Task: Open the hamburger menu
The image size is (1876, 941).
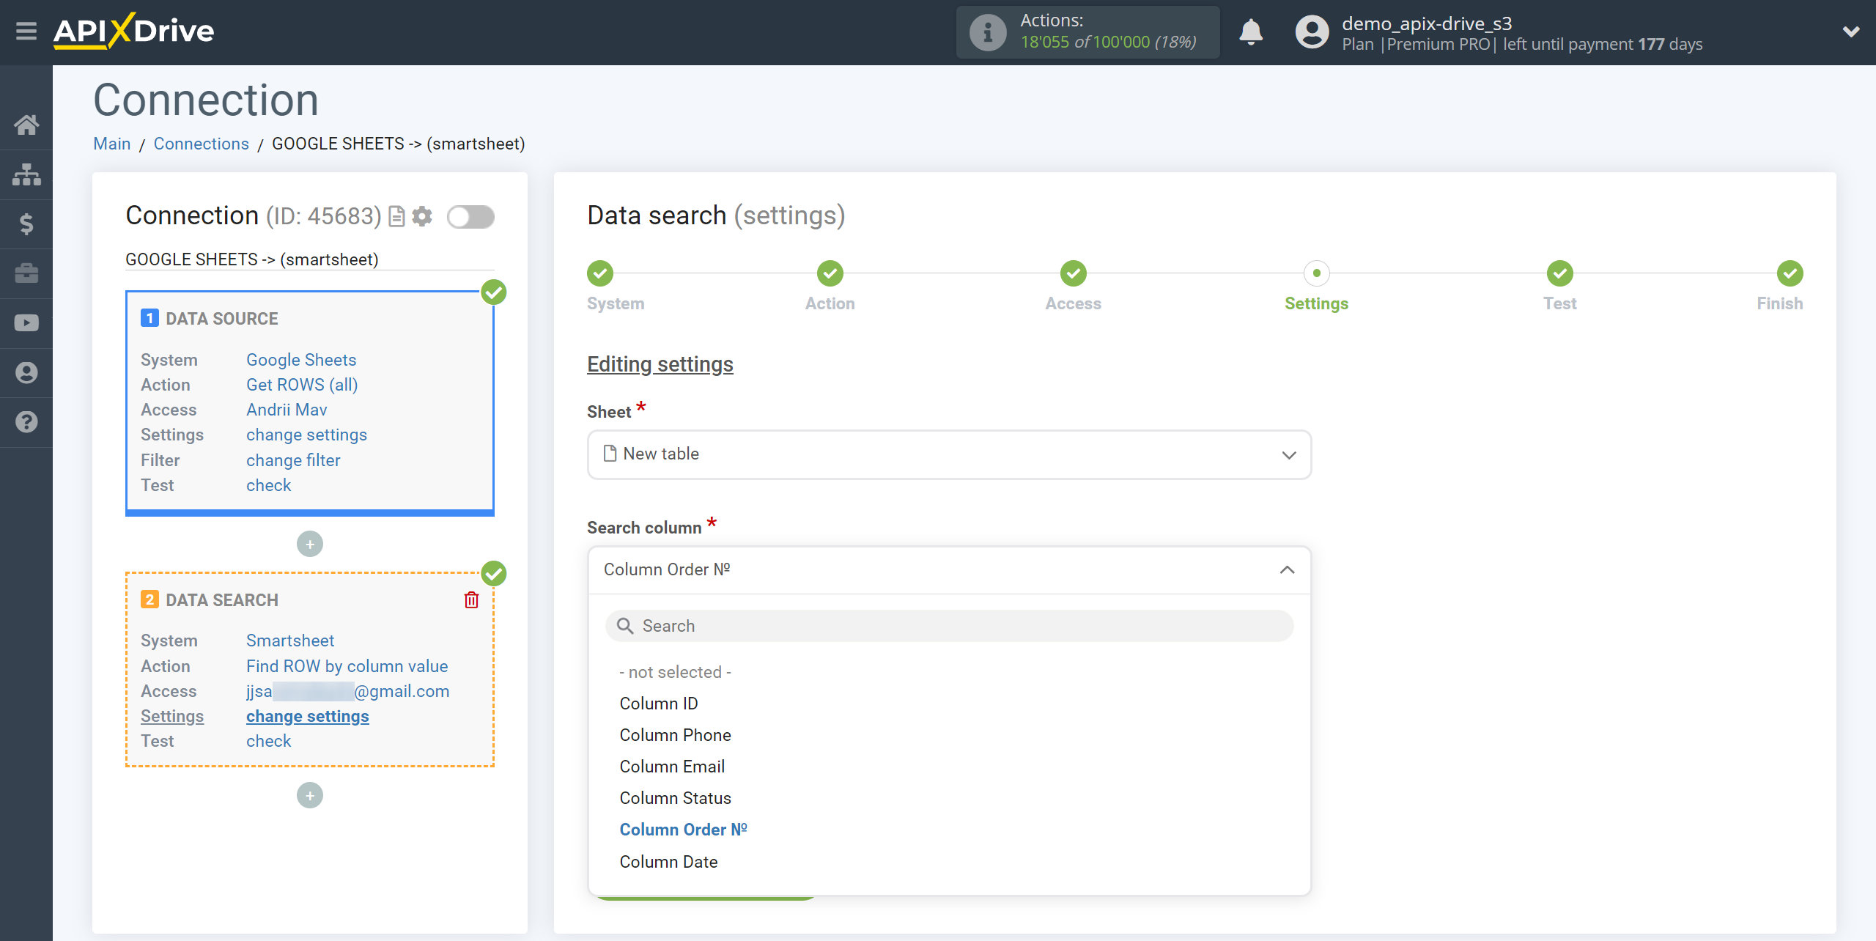Action: point(26,32)
